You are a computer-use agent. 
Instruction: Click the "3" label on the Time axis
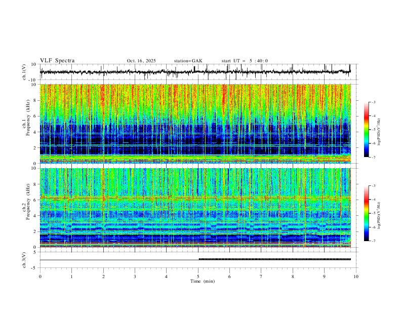[135, 277]
